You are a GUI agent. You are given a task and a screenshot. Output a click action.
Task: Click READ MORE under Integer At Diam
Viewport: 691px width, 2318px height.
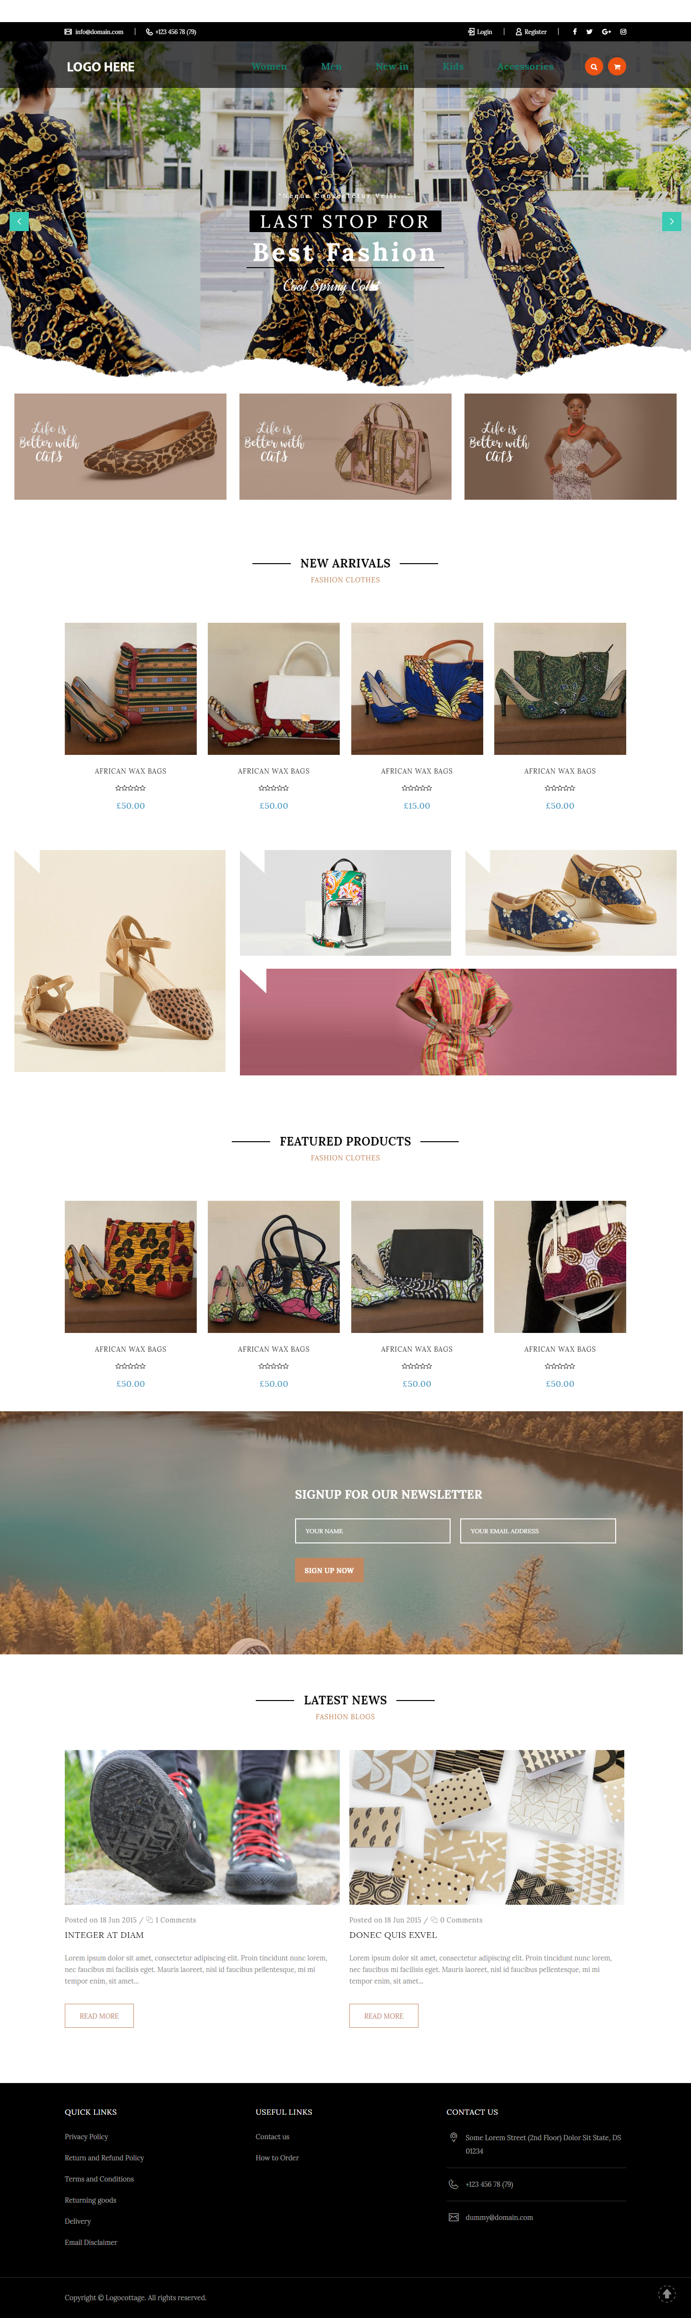[x=99, y=2016]
